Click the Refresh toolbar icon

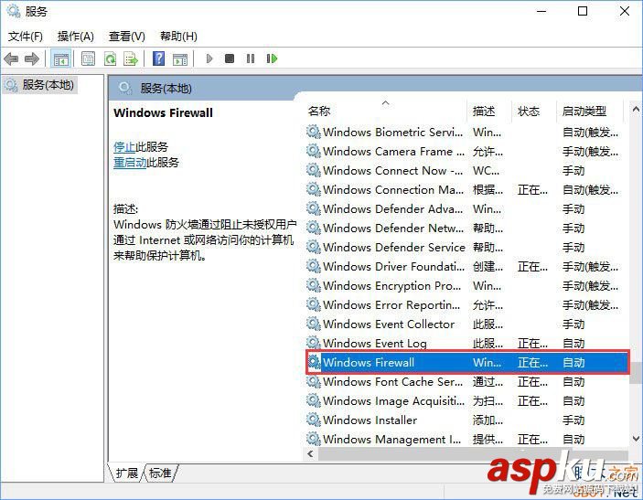[x=110, y=59]
